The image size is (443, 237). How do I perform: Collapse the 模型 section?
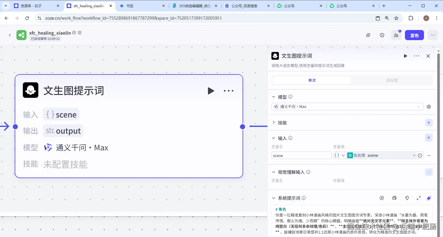(274, 97)
